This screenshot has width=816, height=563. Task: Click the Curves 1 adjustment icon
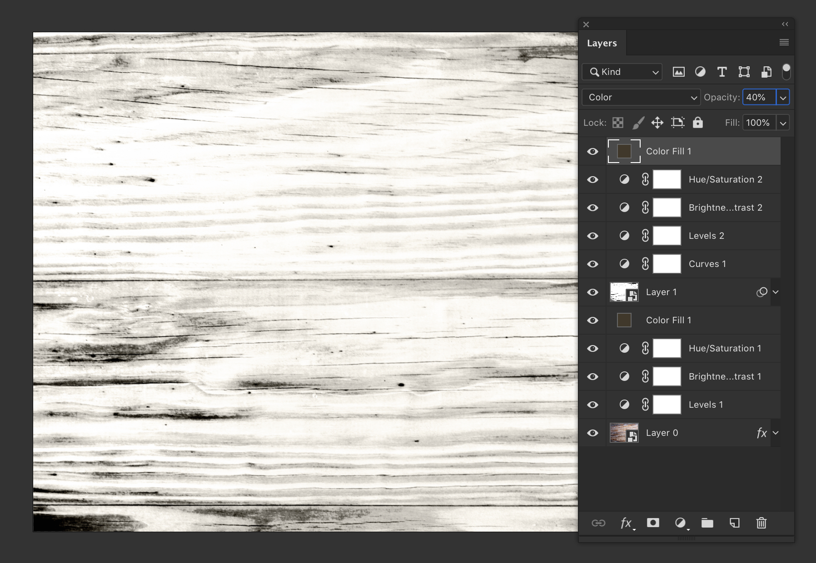pyautogui.click(x=624, y=264)
